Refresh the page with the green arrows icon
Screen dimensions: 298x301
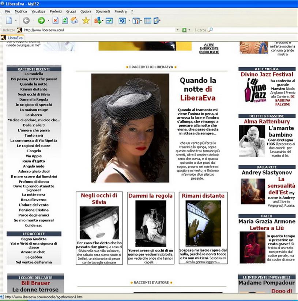[x=65, y=20]
